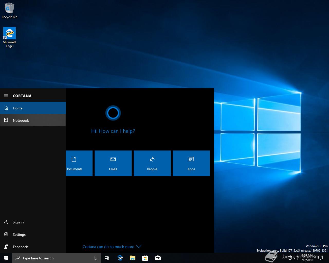Click the network icon in tray
This screenshot has height=263, width=329.
[290, 258]
